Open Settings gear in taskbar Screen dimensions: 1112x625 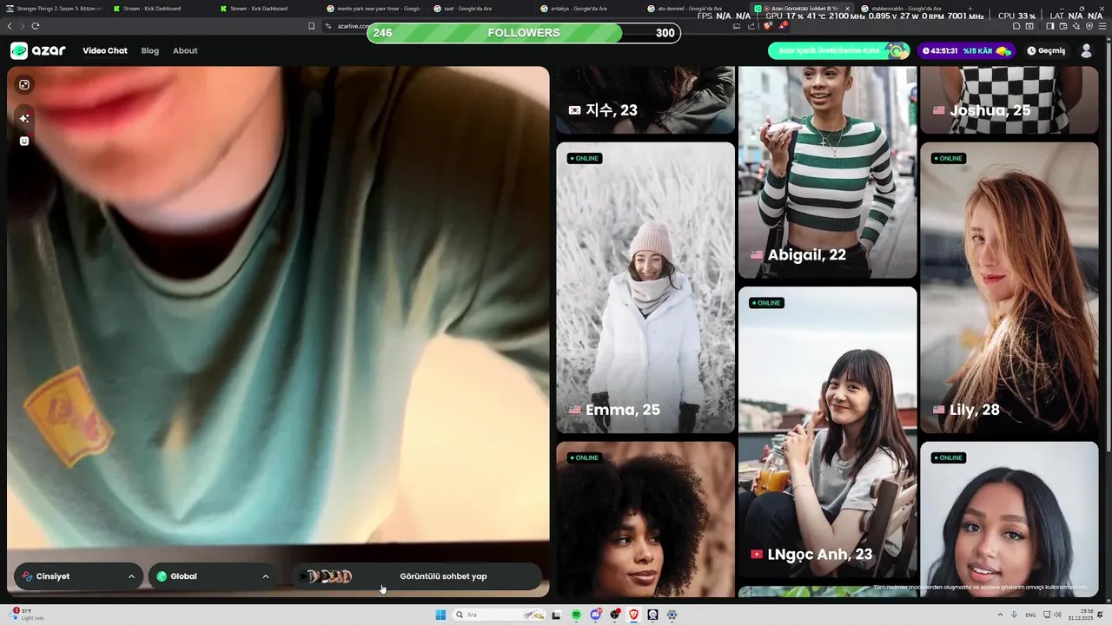pyautogui.click(x=672, y=615)
